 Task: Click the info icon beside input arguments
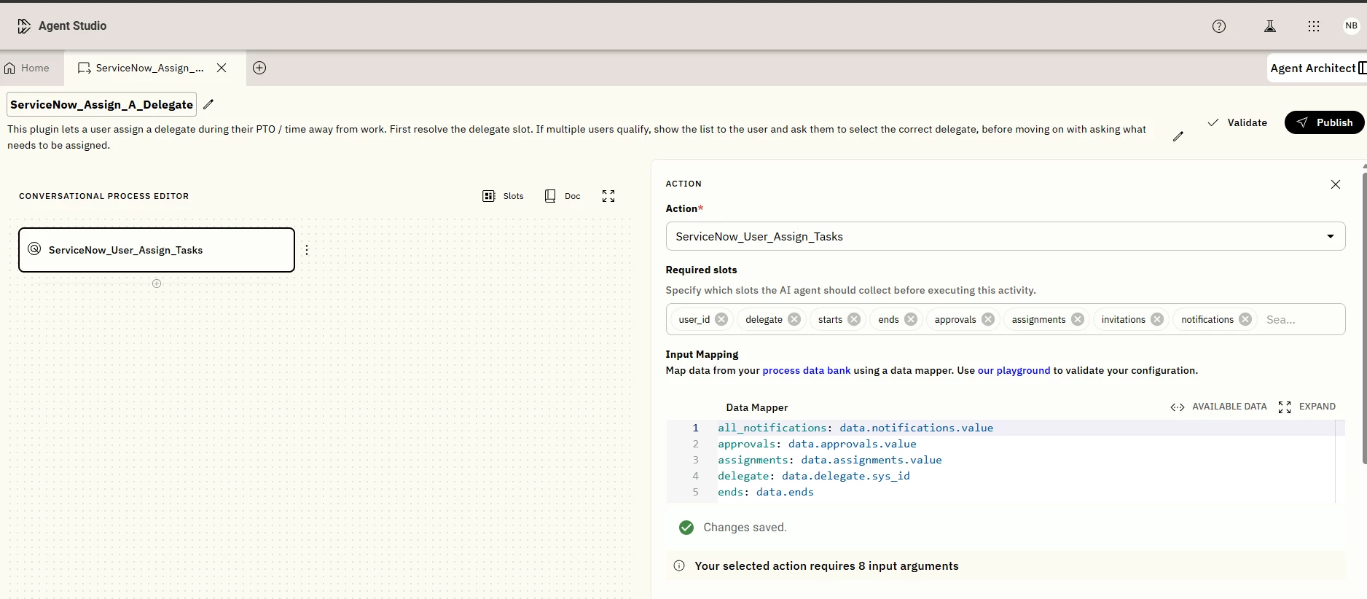tap(679, 566)
